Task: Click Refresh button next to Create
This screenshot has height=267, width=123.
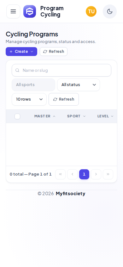Action: point(54,52)
